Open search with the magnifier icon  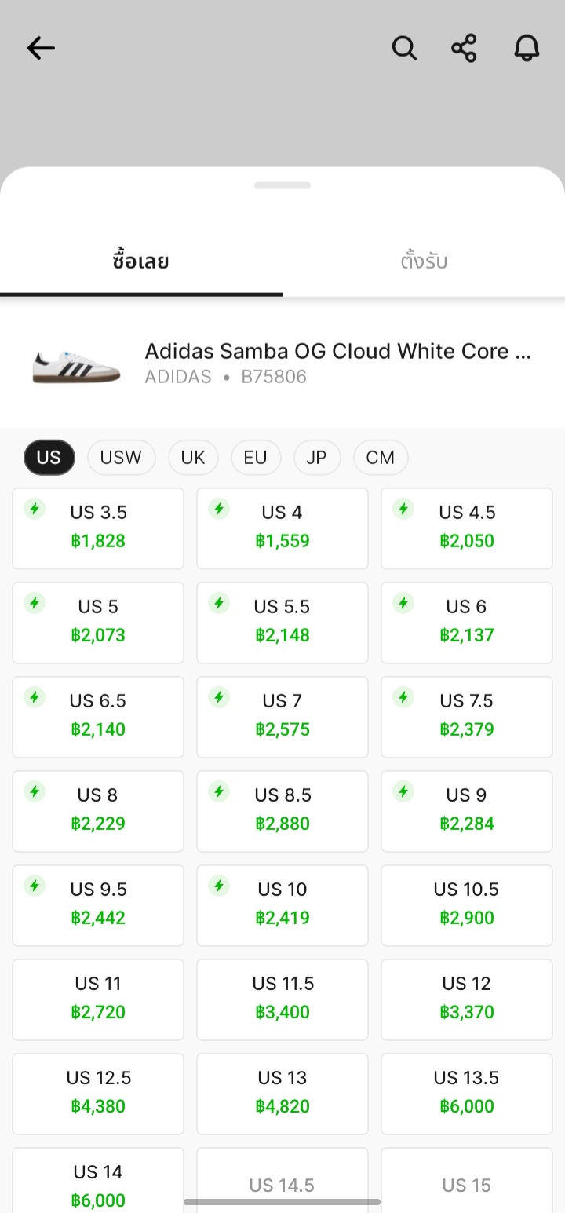[x=403, y=49]
